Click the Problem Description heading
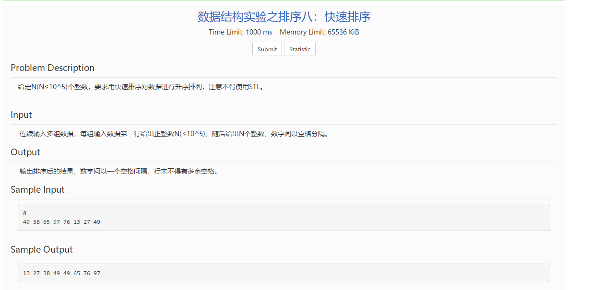 tap(53, 68)
